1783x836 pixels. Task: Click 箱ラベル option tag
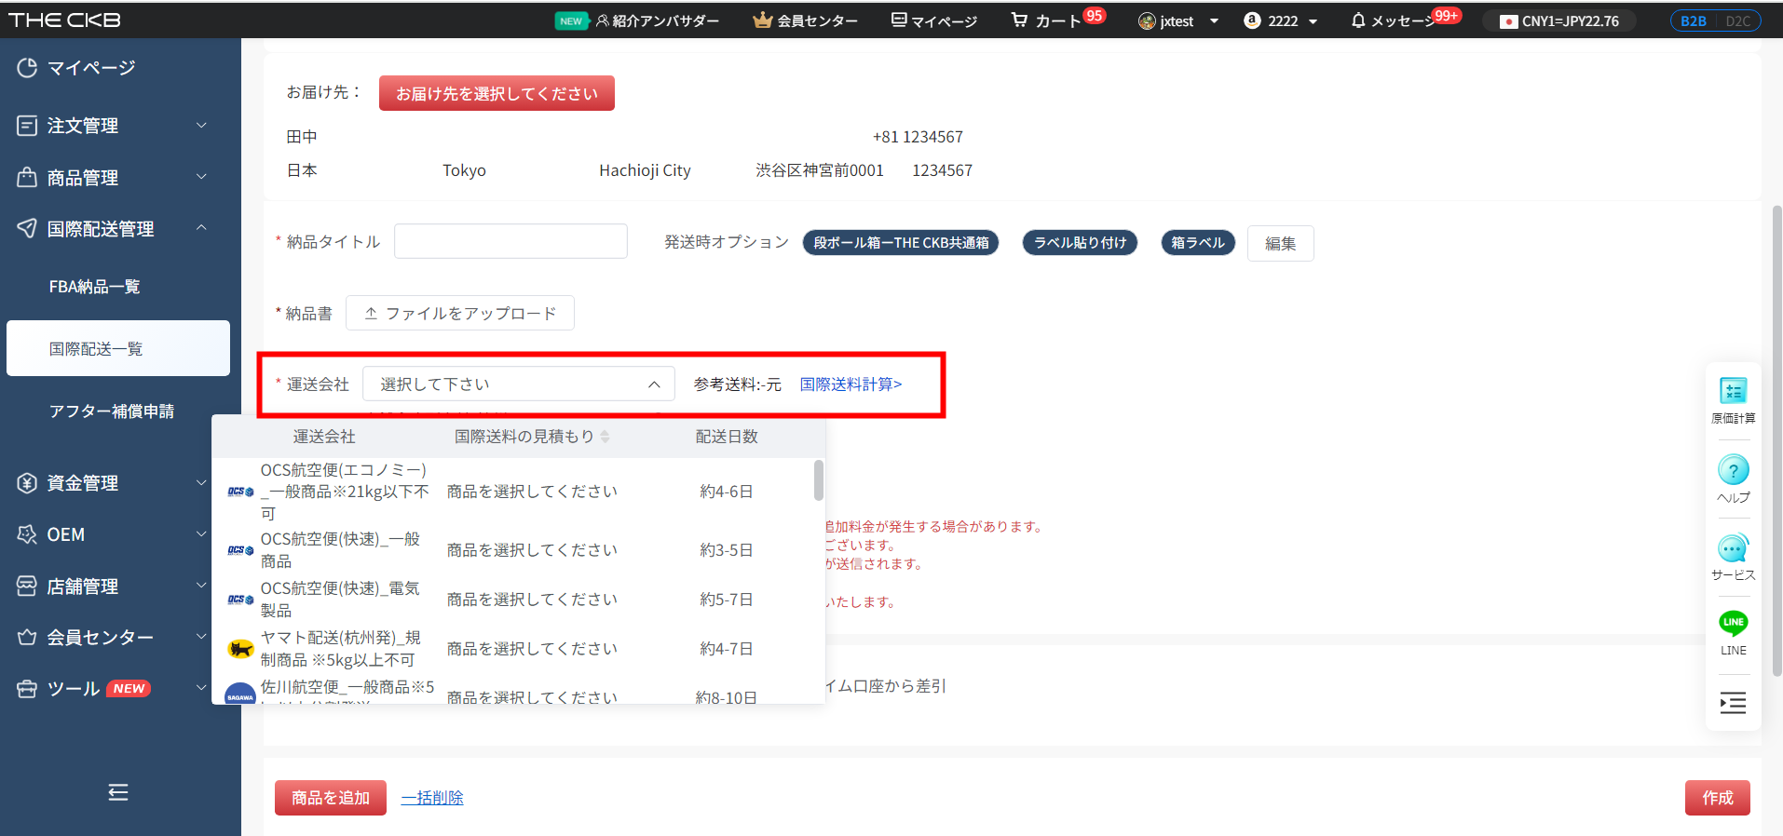click(x=1198, y=243)
